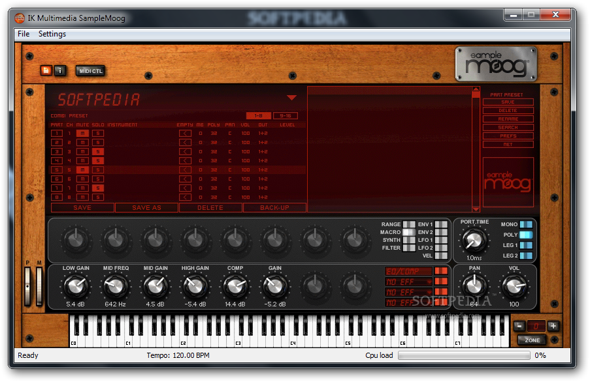Increase octave with plus button
590x382 pixels.
(553, 326)
